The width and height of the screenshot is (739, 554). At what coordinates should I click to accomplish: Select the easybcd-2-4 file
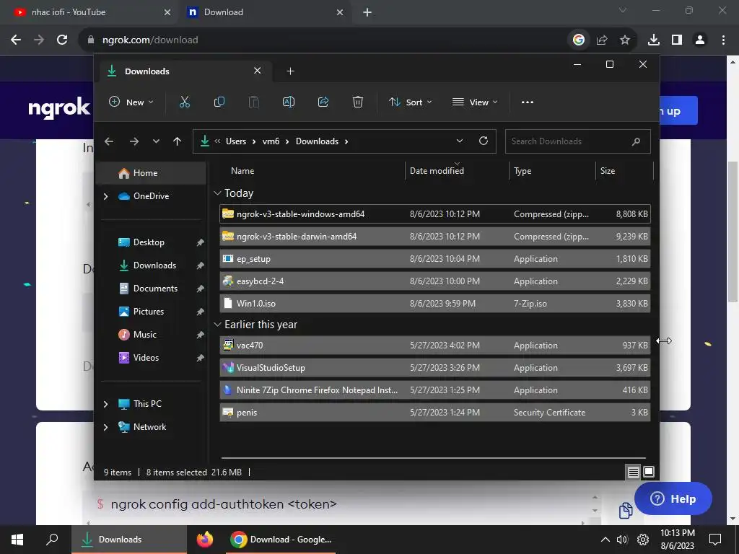[x=435, y=281]
